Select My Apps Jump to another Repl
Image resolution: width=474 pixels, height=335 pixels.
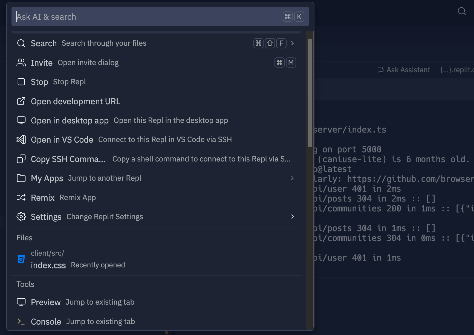pos(156,178)
